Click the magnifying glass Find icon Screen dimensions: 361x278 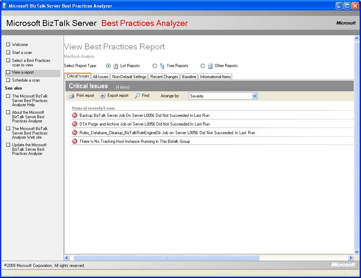(137, 95)
